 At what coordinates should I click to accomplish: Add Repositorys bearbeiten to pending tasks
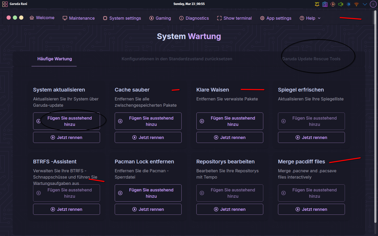[230, 193]
